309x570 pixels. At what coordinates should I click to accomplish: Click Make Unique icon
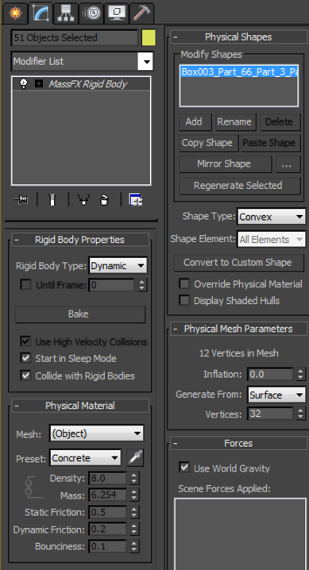coord(83,199)
